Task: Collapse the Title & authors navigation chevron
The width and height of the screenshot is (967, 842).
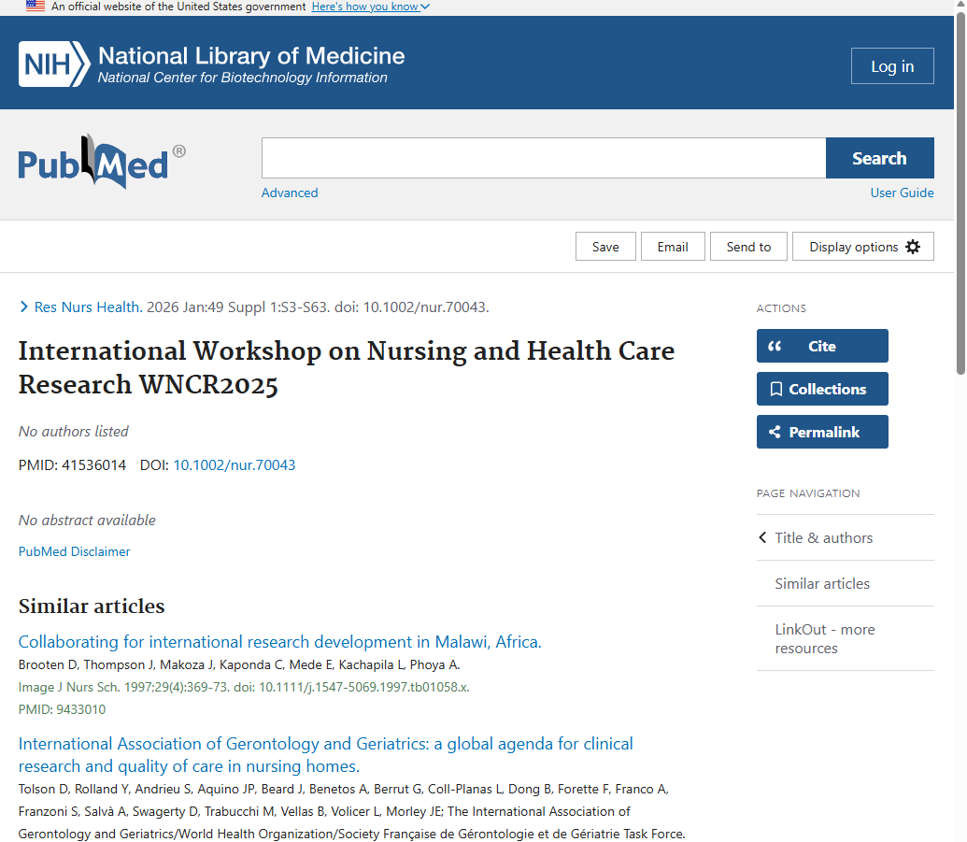Action: (x=762, y=537)
